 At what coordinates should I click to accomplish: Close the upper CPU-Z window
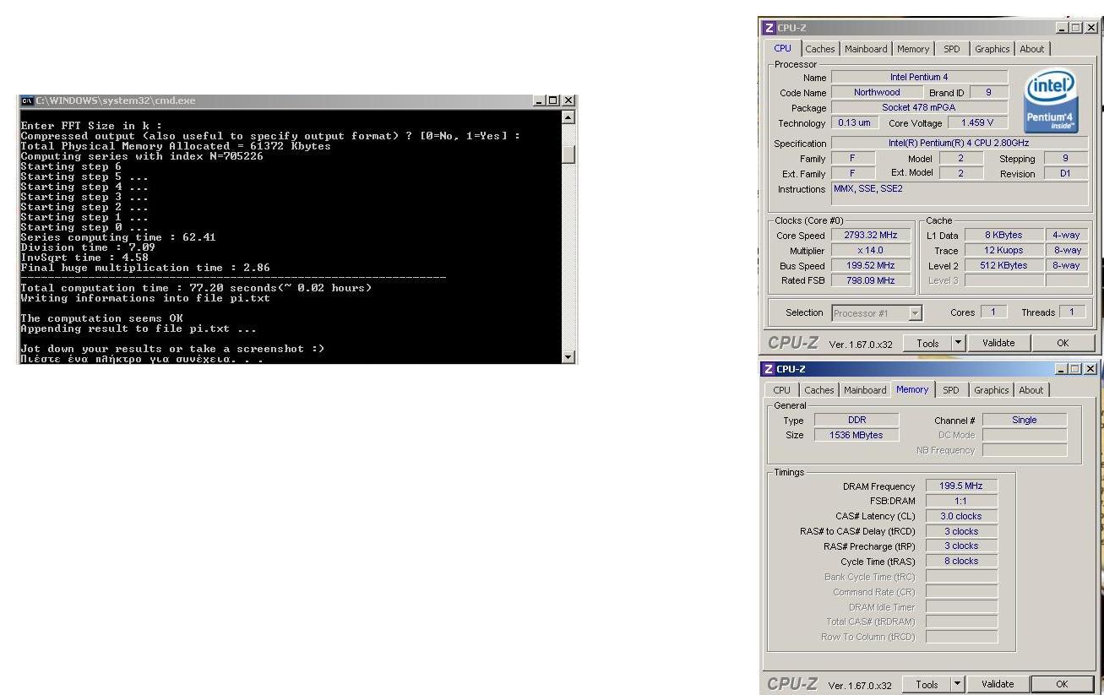pos(1090,28)
